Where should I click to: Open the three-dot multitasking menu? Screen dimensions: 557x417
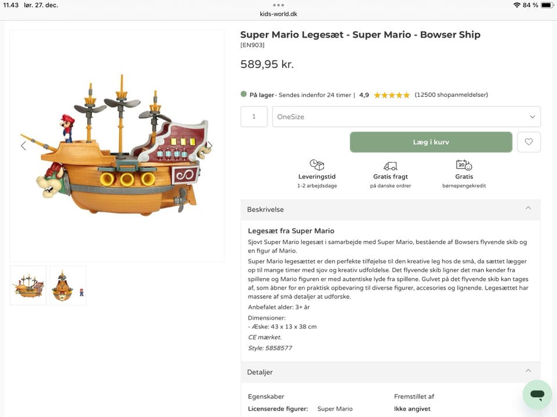tap(278, 5)
